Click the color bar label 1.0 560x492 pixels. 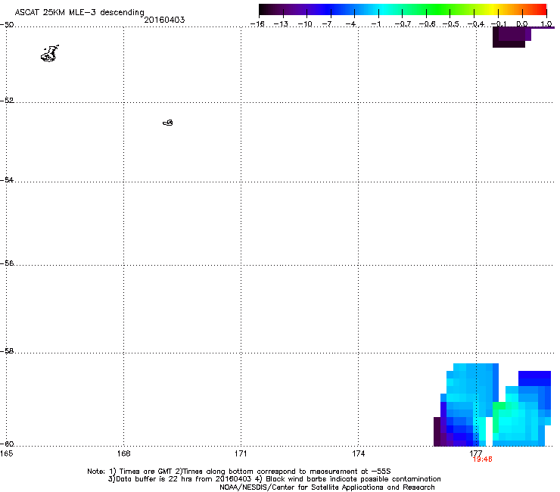point(546,24)
